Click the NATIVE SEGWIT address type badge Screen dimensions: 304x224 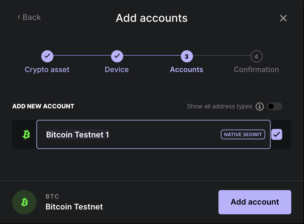243,134
